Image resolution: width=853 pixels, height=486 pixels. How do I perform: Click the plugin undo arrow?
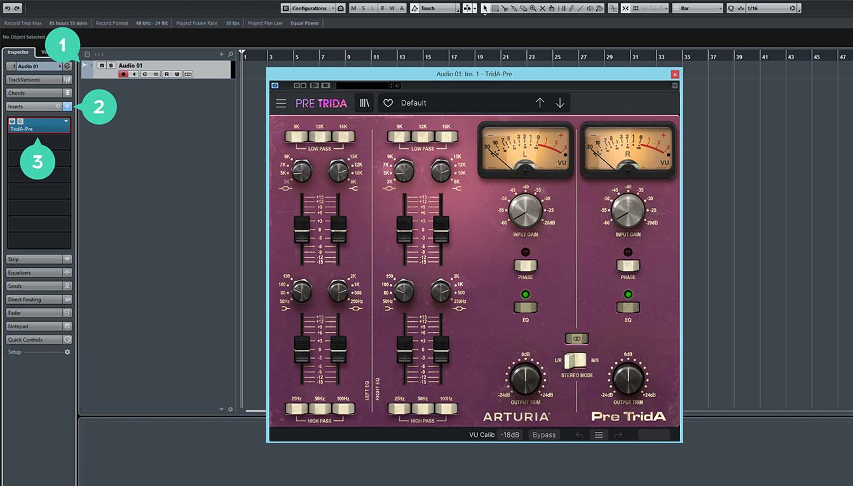pyautogui.click(x=579, y=435)
